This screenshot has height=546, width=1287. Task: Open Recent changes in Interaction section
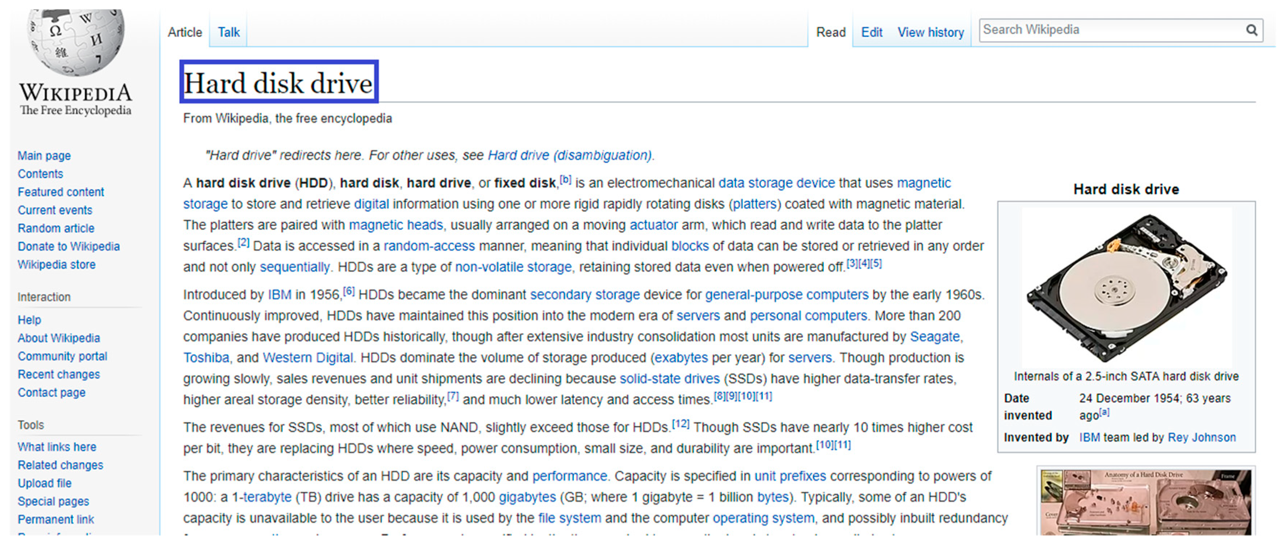coord(58,375)
